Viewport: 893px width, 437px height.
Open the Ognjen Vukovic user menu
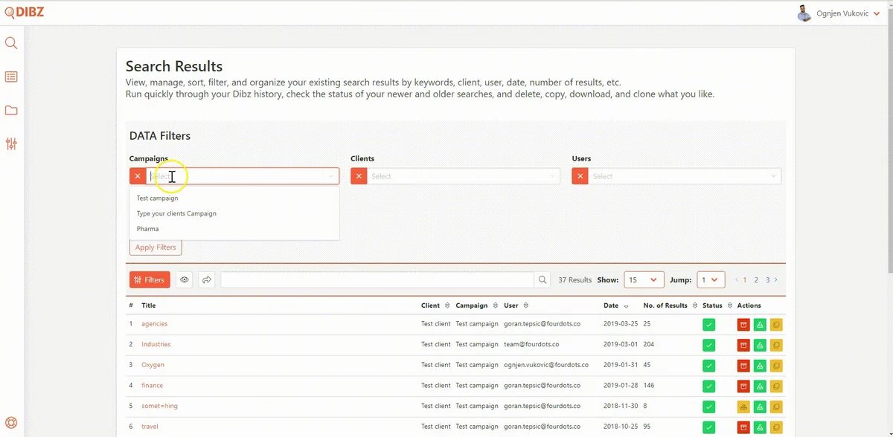click(x=847, y=13)
